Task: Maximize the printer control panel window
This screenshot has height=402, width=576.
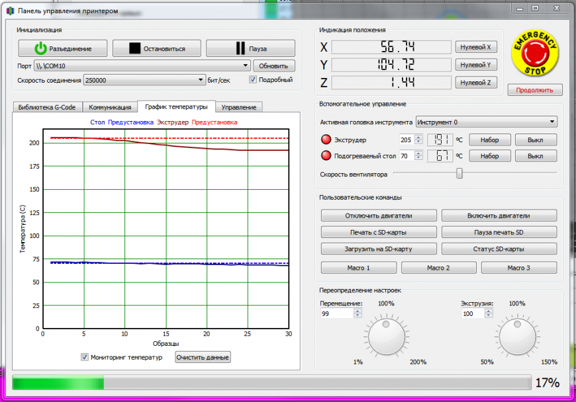Action: (x=536, y=9)
